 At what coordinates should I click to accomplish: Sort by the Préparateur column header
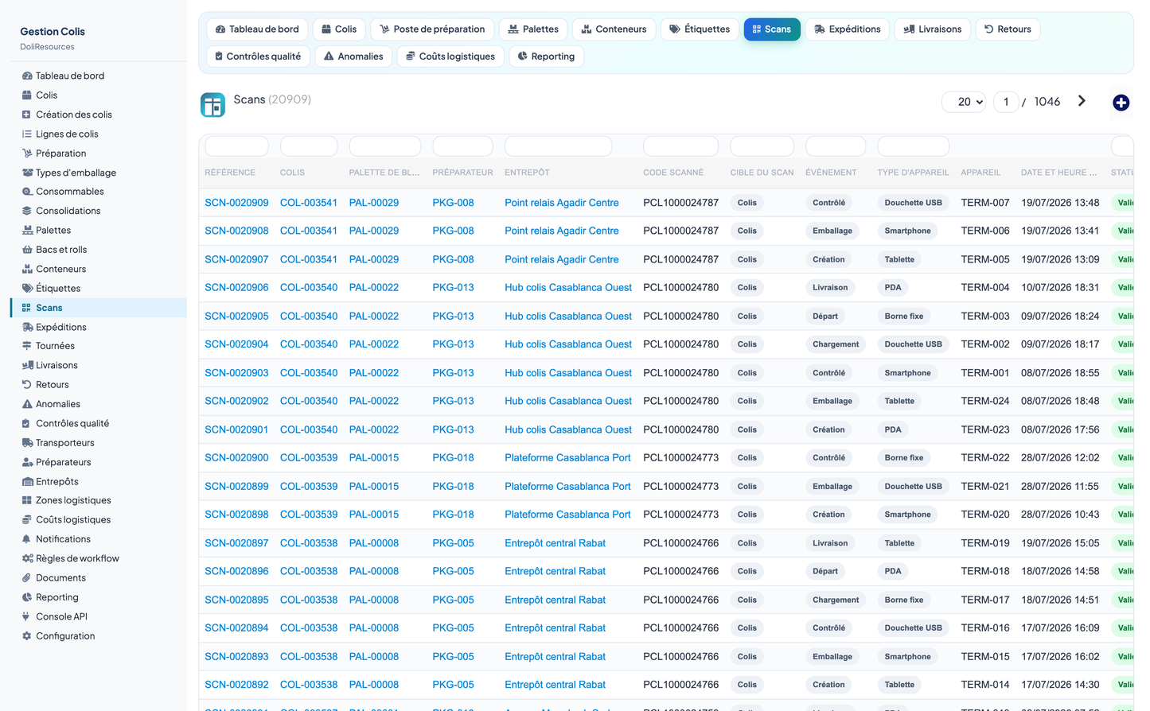pyautogui.click(x=462, y=173)
